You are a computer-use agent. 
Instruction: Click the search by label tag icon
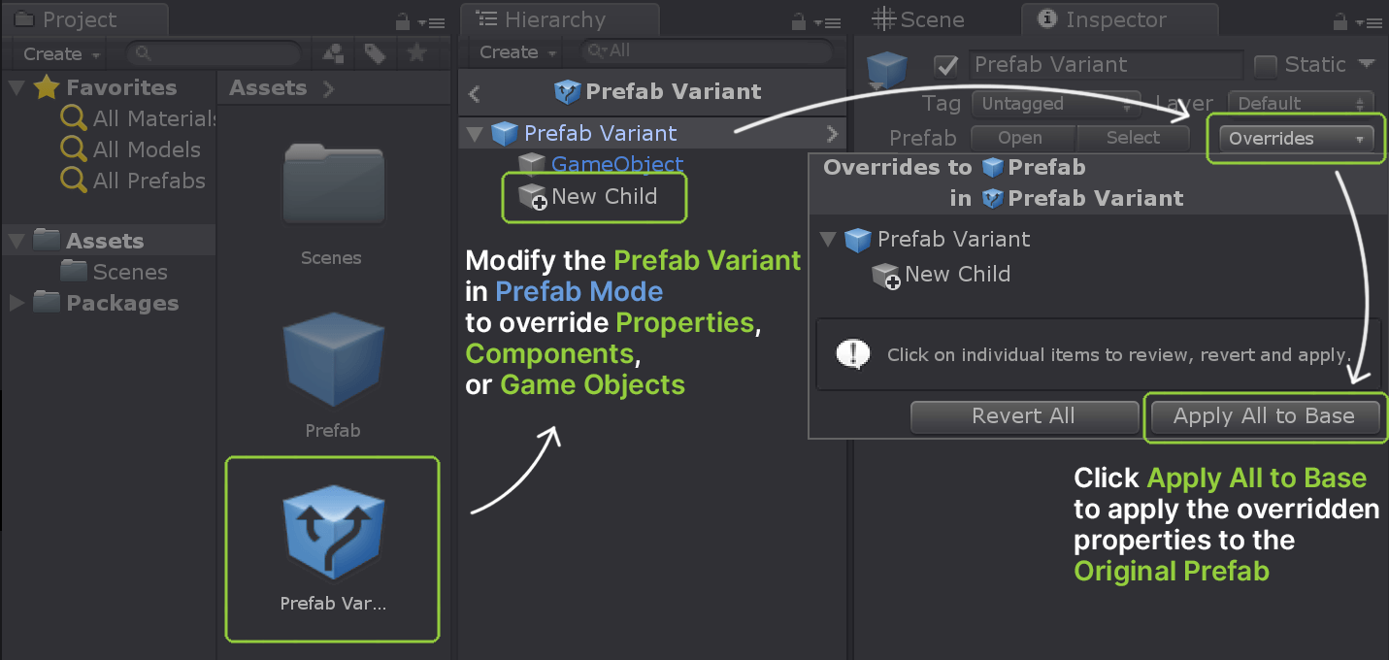(375, 53)
